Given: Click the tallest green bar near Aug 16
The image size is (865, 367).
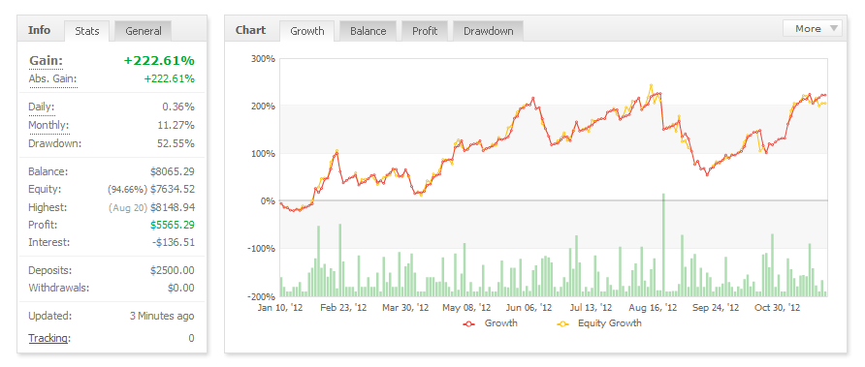Looking at the screenshot, I should [663, 245].
